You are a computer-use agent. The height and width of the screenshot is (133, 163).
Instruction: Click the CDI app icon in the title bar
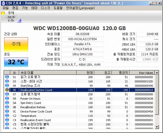tap(4, 3)
